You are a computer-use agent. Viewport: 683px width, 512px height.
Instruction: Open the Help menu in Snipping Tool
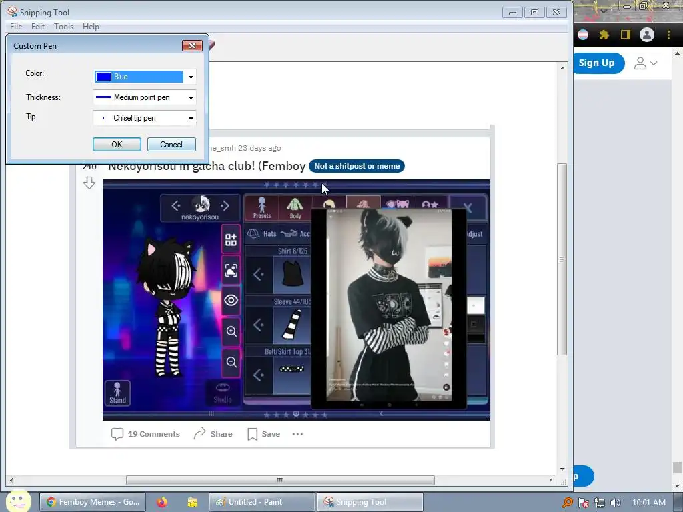coord(91,27)
